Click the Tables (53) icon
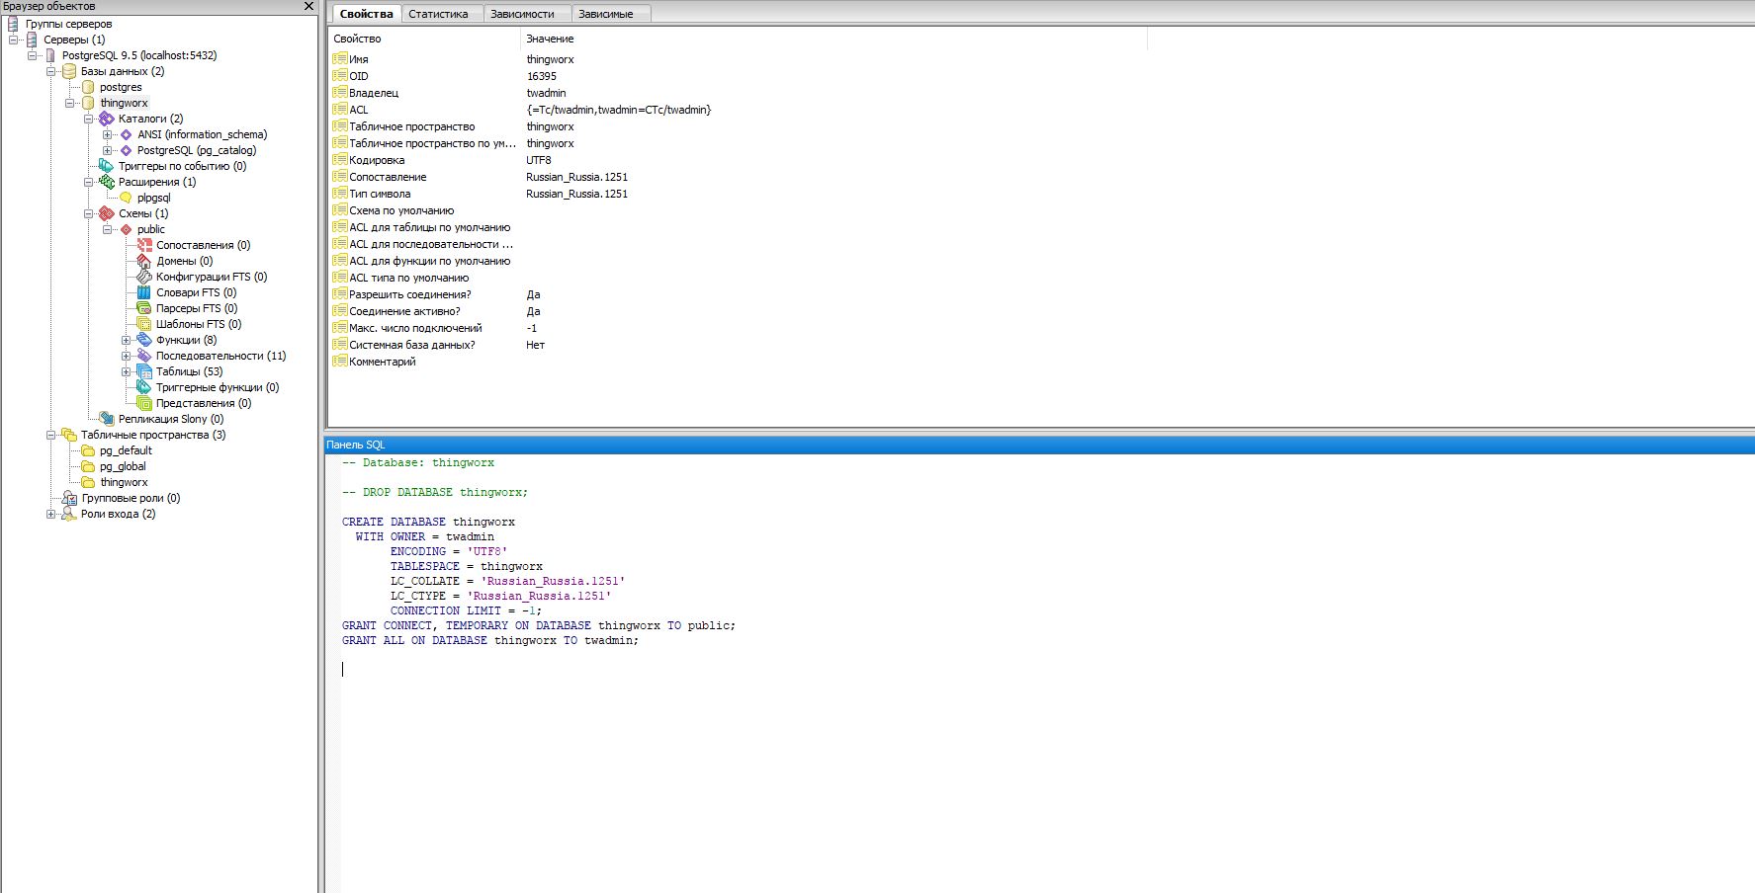This screenshot has height=893, width=1755. 144,371
